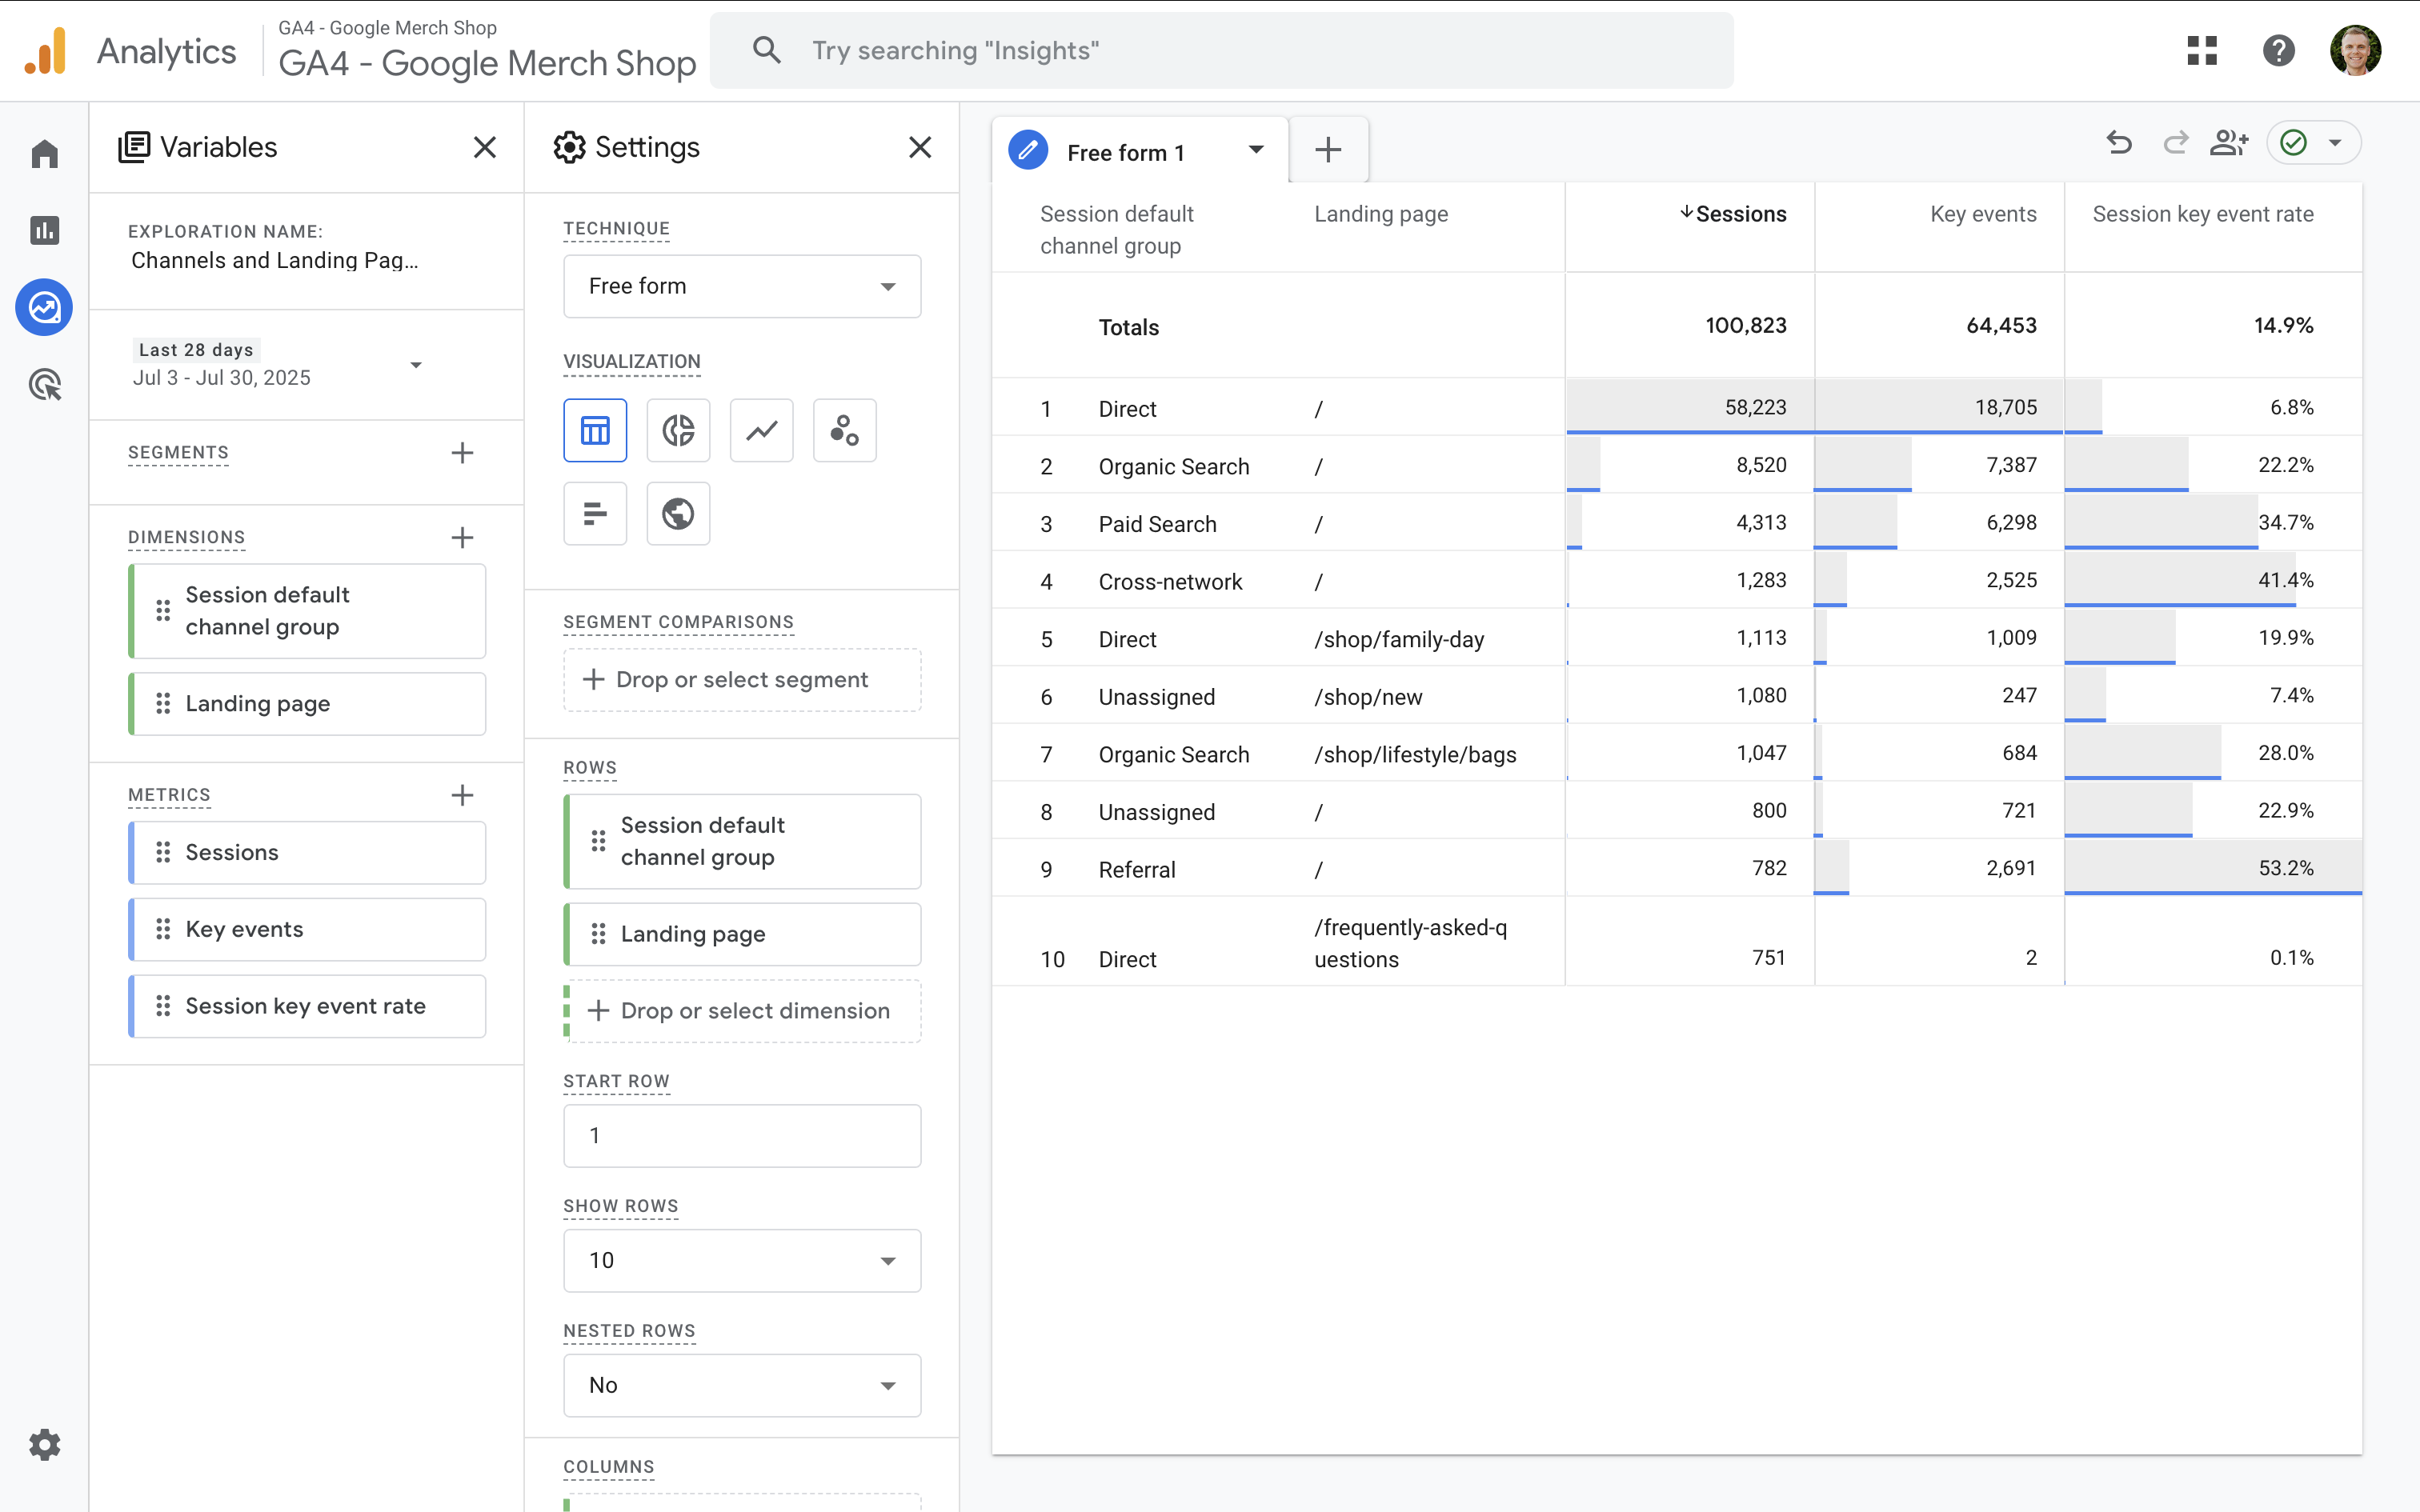Click the /shop/new landing page cell

coord(1368,697)
